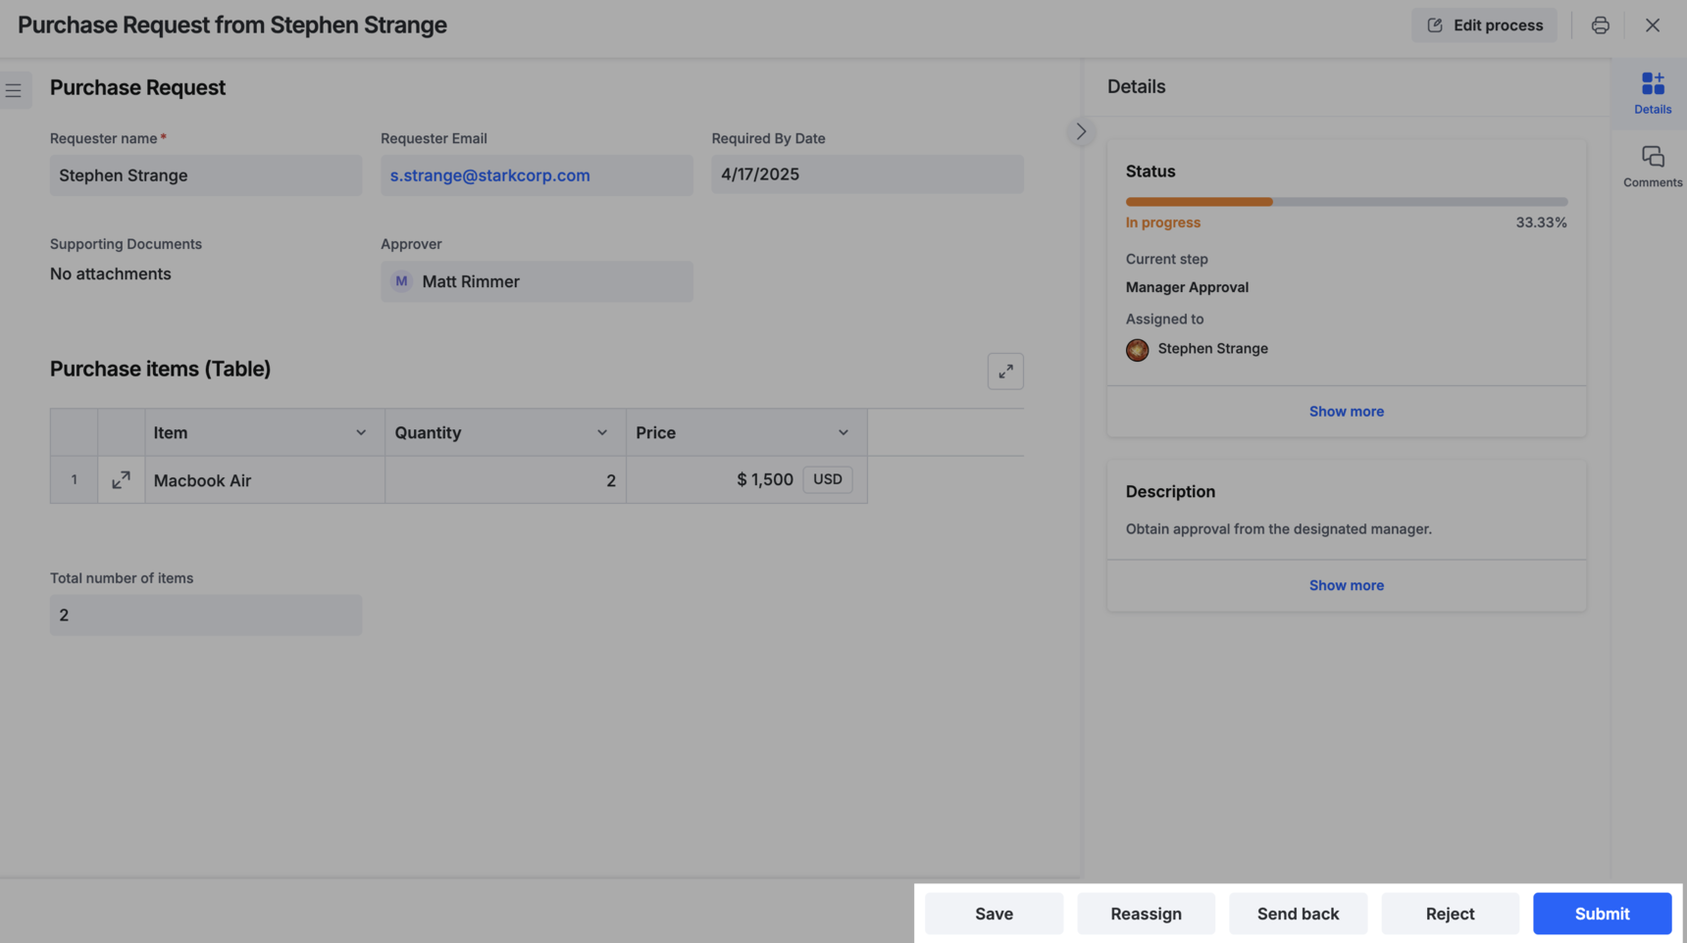1687x943 pixels.
Task: Click the No attachments text
Action: [111, 273]
